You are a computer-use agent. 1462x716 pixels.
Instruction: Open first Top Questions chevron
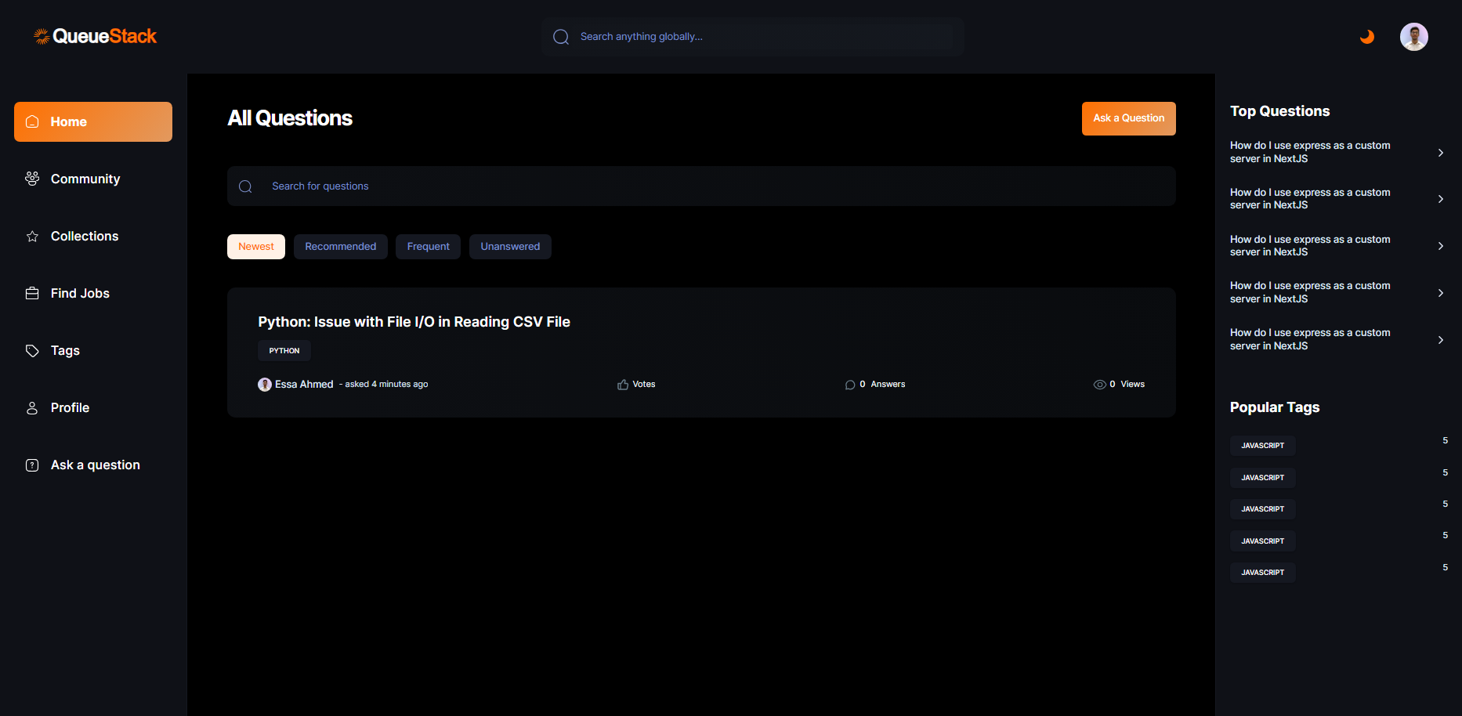(x=1440, y=153)
